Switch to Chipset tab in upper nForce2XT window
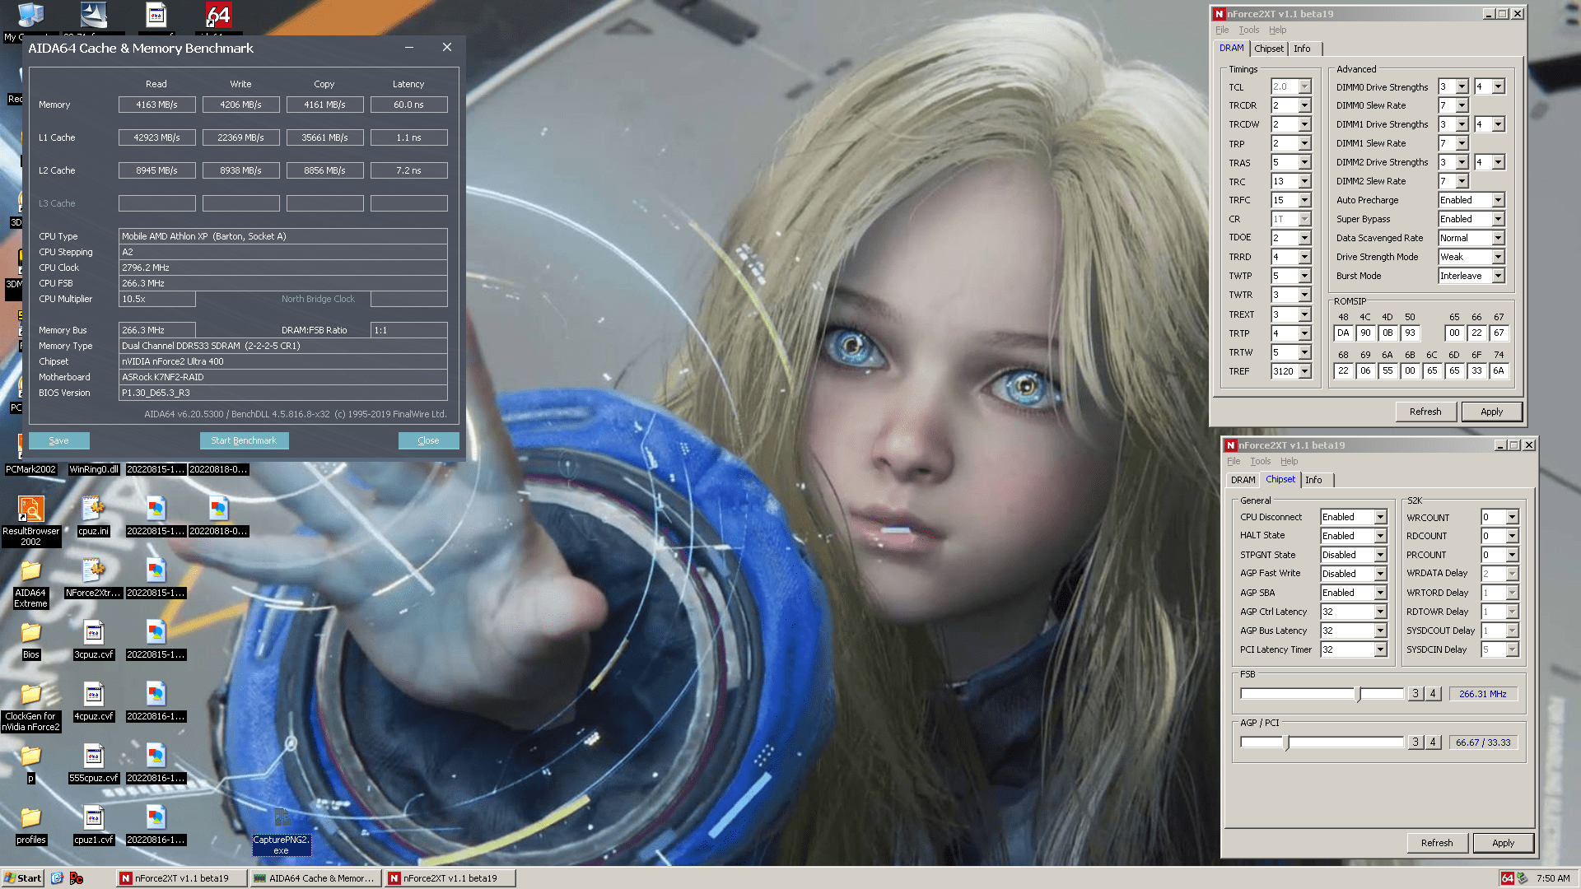 pos(1268,49)
